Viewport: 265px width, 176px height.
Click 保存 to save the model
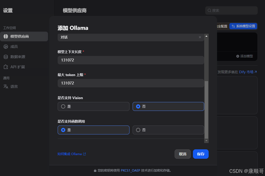(201, 154)
